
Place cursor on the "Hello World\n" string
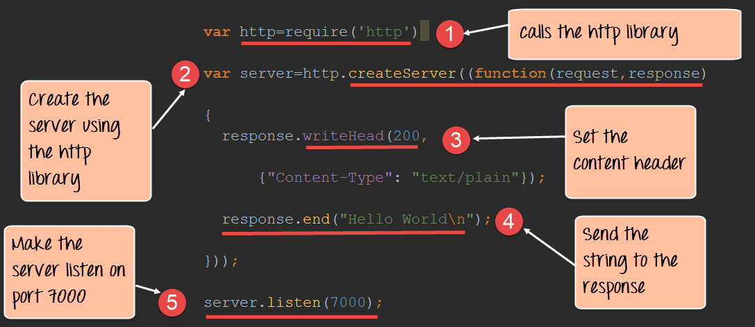click(407, 219)
